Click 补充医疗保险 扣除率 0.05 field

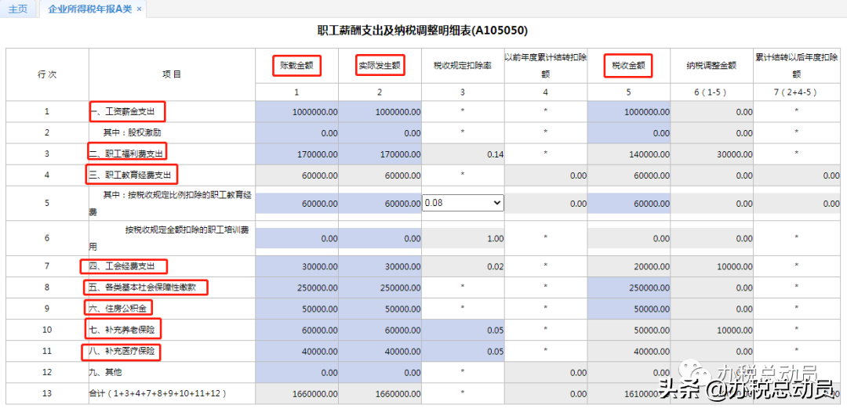463,352
